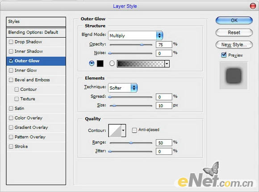259x192 pixels.
Task: Click the black glow color swatch
Action: 100,64
